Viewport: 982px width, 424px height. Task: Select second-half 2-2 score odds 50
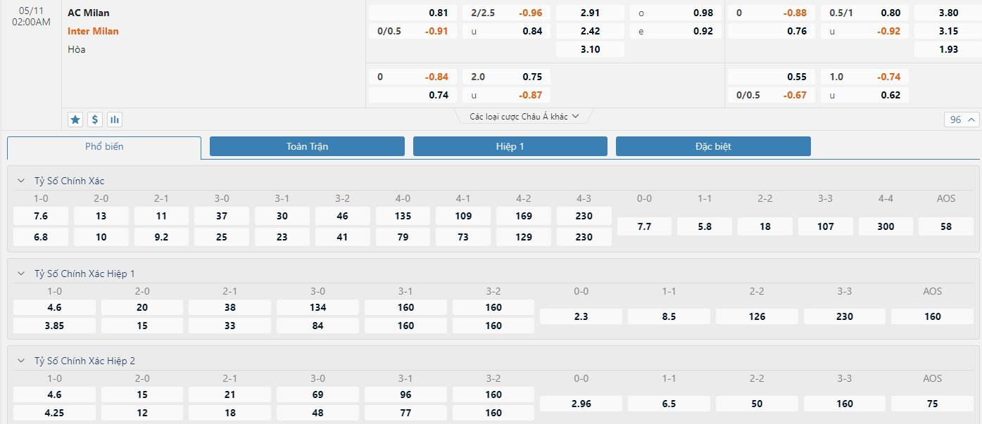click(x=757, y=404)
